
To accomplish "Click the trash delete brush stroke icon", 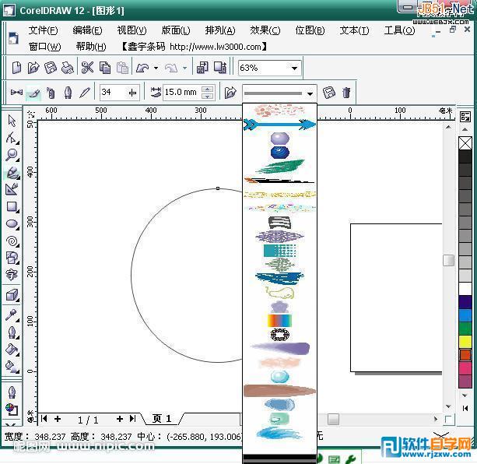I will [x=346, y=92].
